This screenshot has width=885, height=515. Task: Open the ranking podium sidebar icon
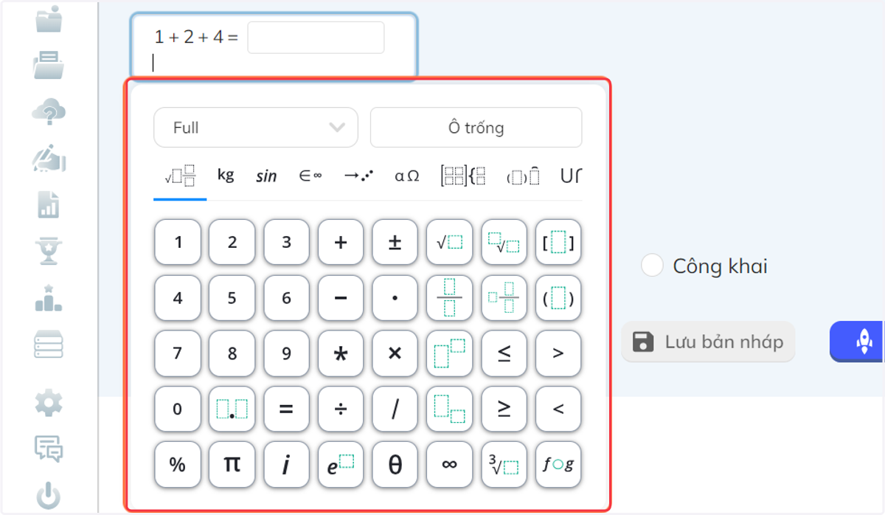(49, 297)
